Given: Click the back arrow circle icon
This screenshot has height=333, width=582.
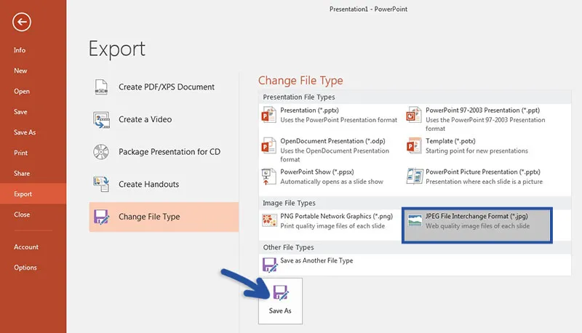Looking at the screenshot, I should point(22,23).
